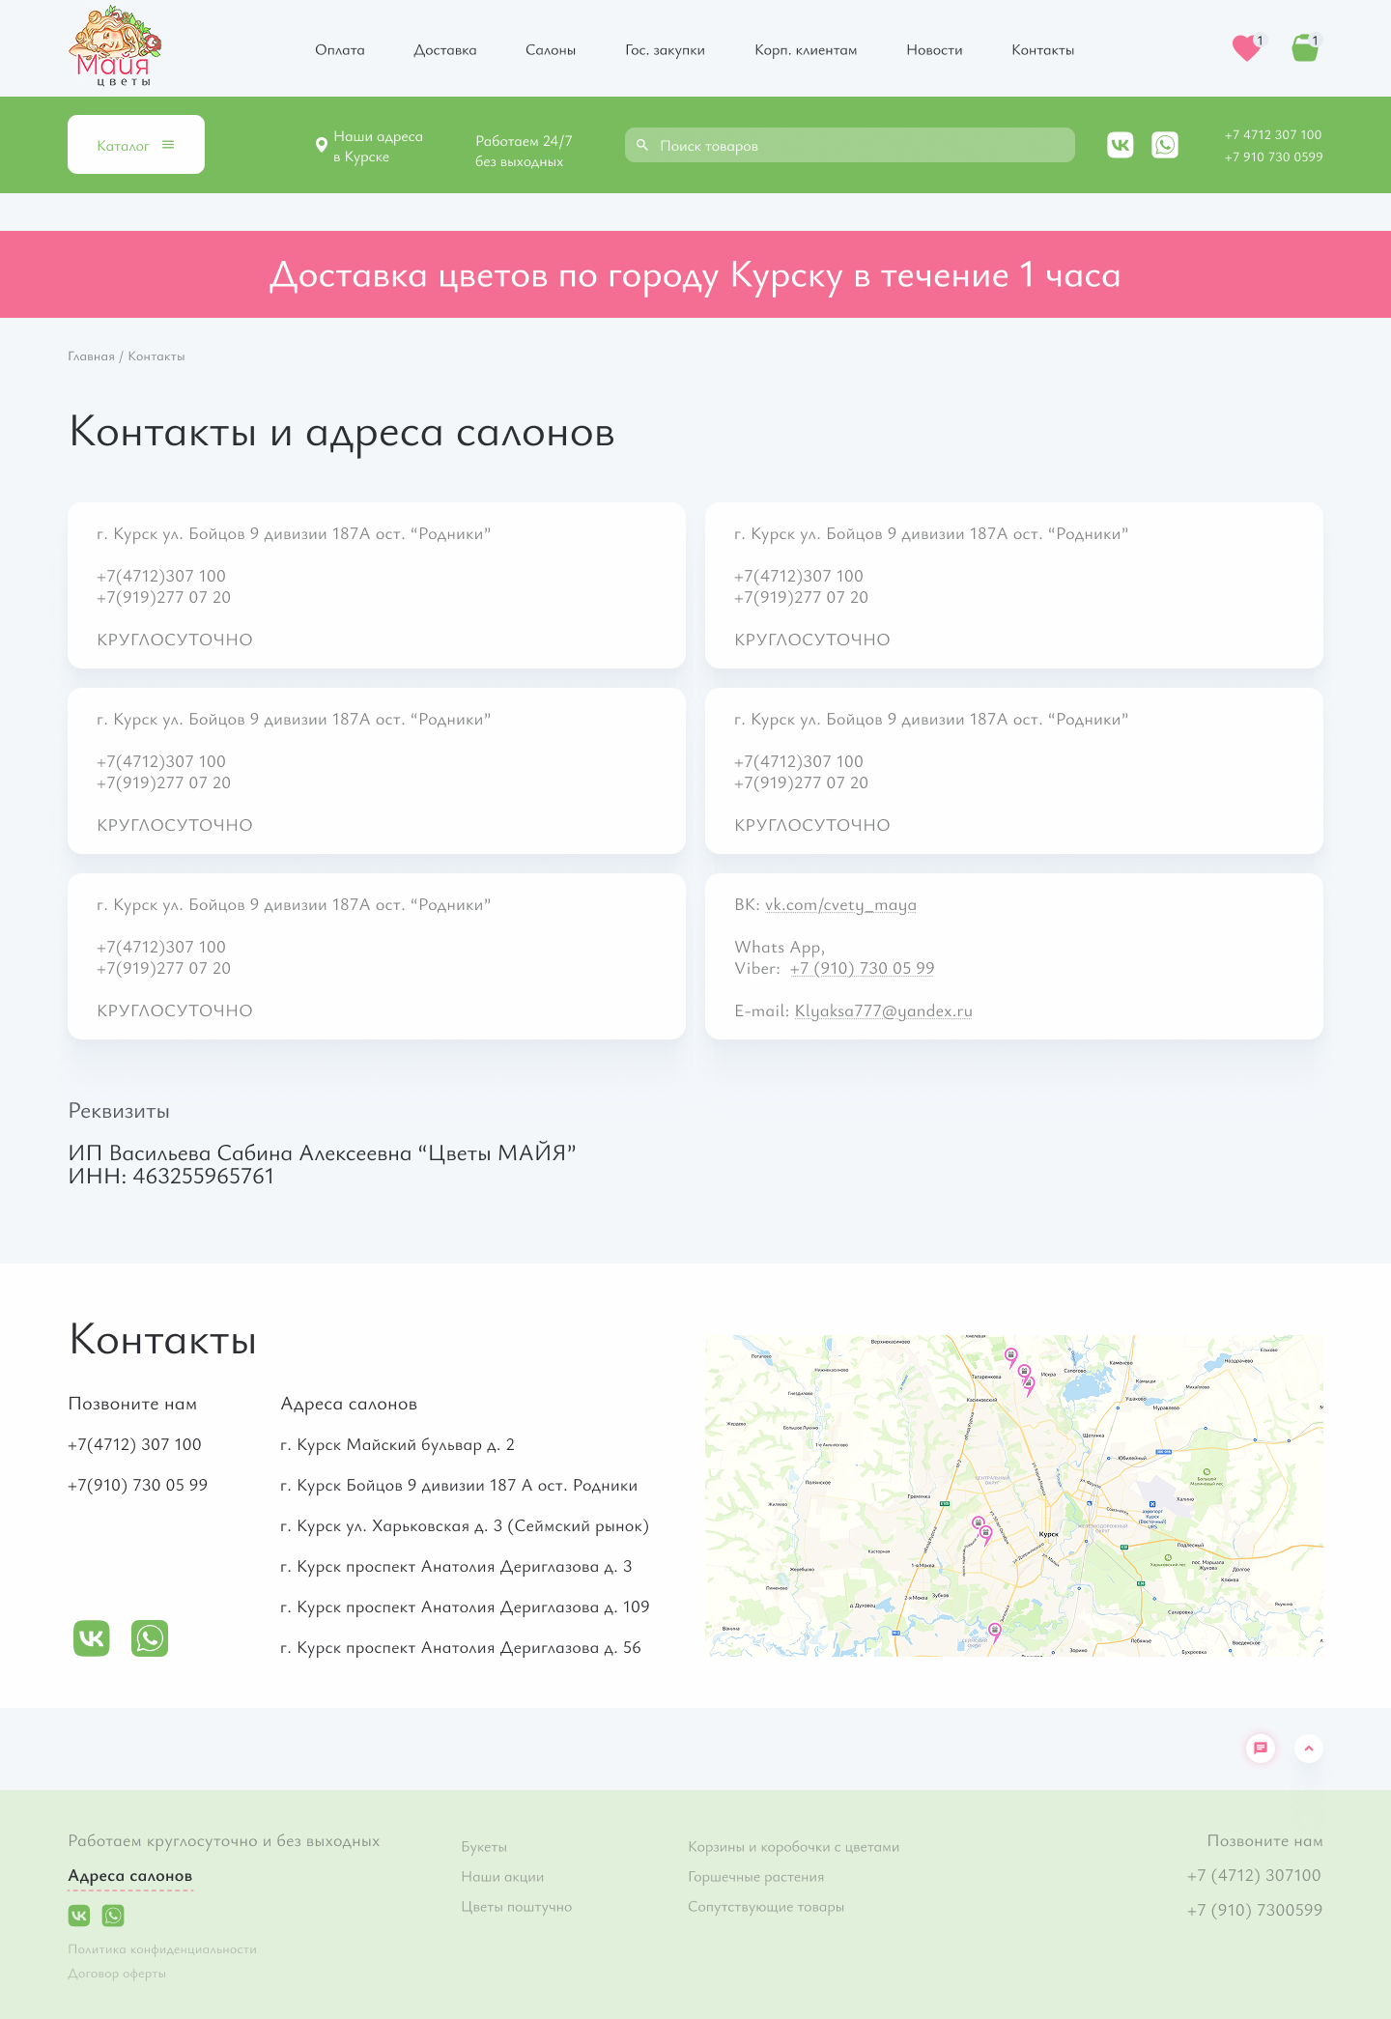Click the Работаем 24/7 без выходных text
Screen dimensions: 1391x2019
click(x=524, y=151)
